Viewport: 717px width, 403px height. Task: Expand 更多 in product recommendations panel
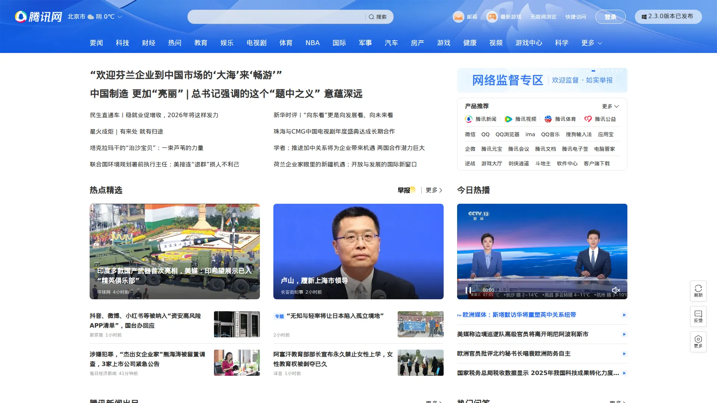coord(610,106)
